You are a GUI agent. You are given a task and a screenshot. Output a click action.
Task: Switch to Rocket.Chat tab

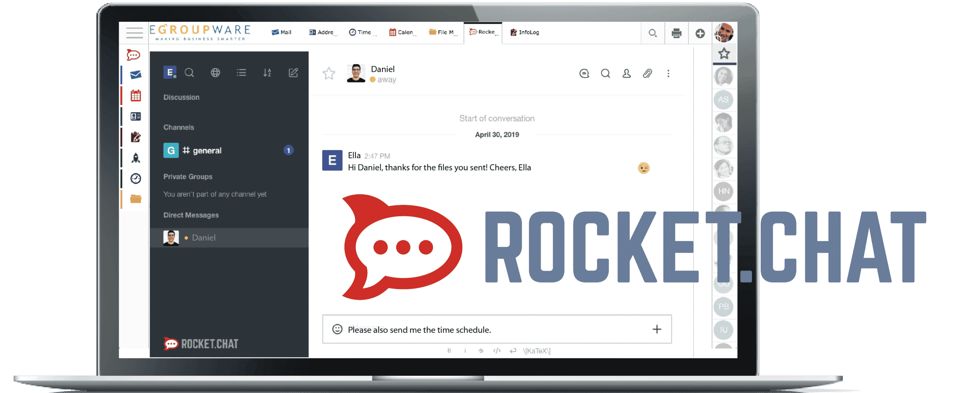pyautogui.click(x=483, y=32)
